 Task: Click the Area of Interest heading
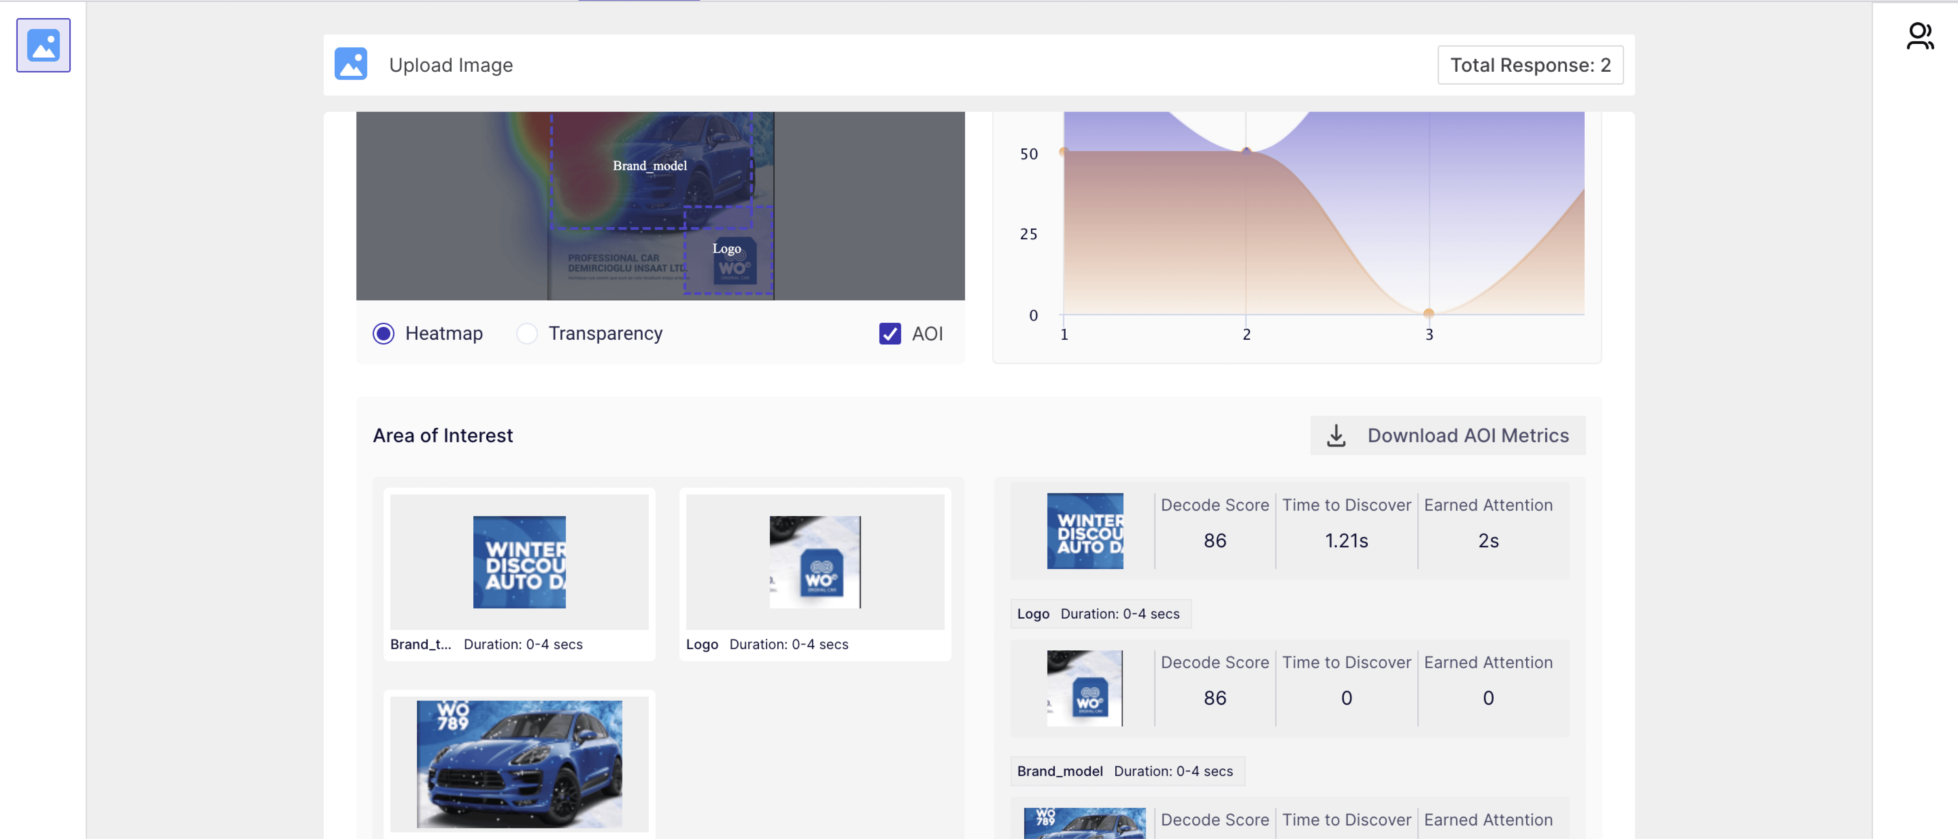pos(443,436)
